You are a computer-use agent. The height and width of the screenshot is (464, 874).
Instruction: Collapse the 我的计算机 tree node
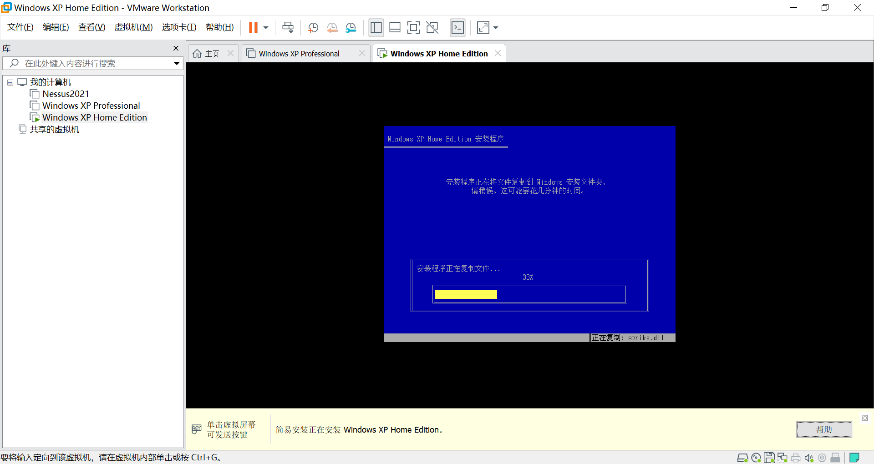pos(10,82)
